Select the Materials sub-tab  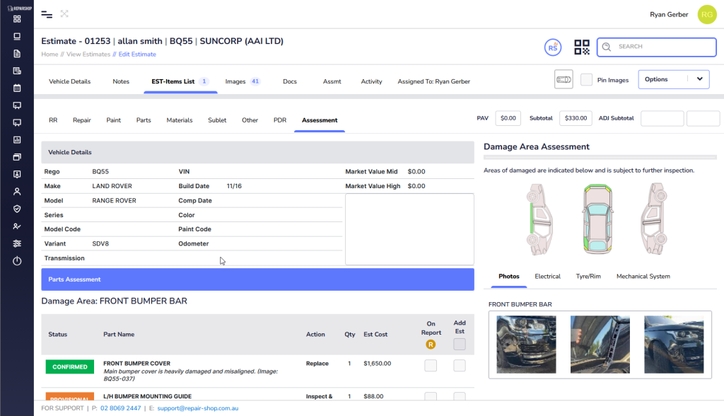[180, 120]
